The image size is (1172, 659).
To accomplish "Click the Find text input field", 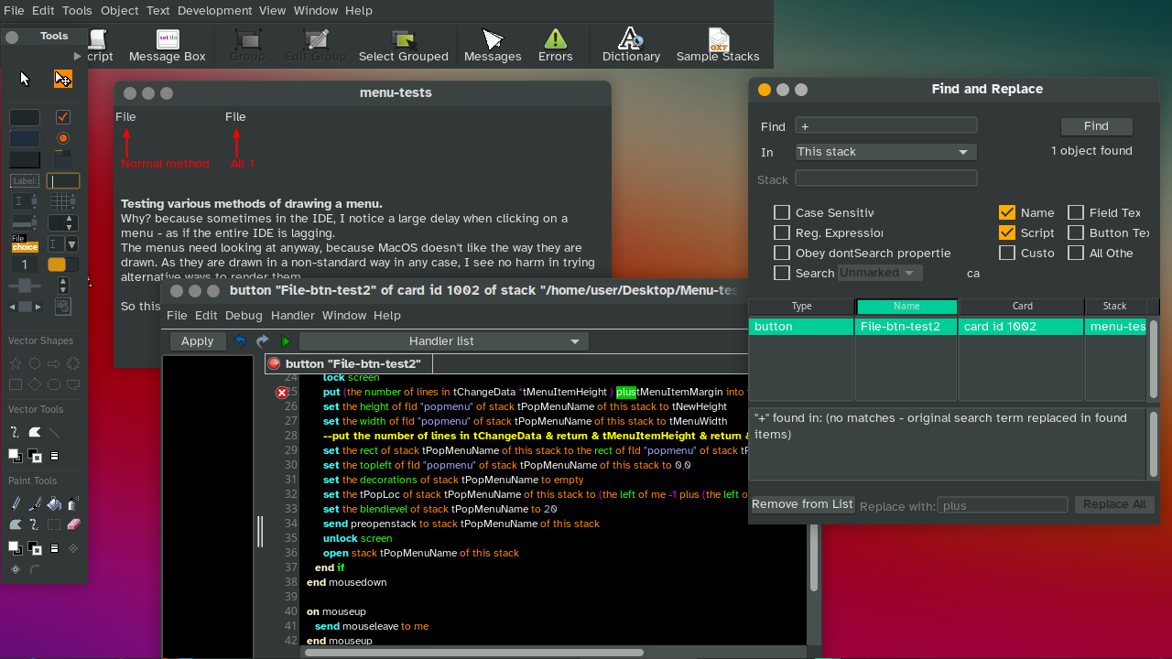I will point(885,125).
